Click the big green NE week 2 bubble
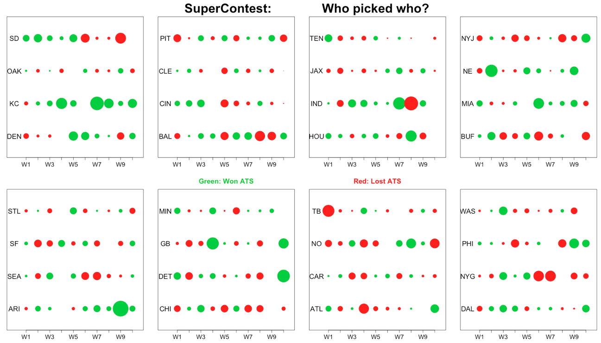This screenshot has height=343, width=601. (x=492, y=71)
